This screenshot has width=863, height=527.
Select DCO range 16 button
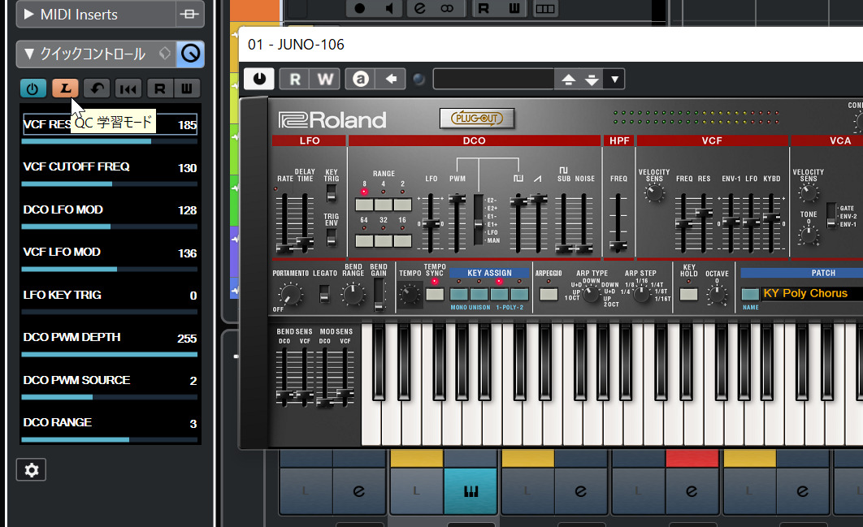click(x=402, y=240)
